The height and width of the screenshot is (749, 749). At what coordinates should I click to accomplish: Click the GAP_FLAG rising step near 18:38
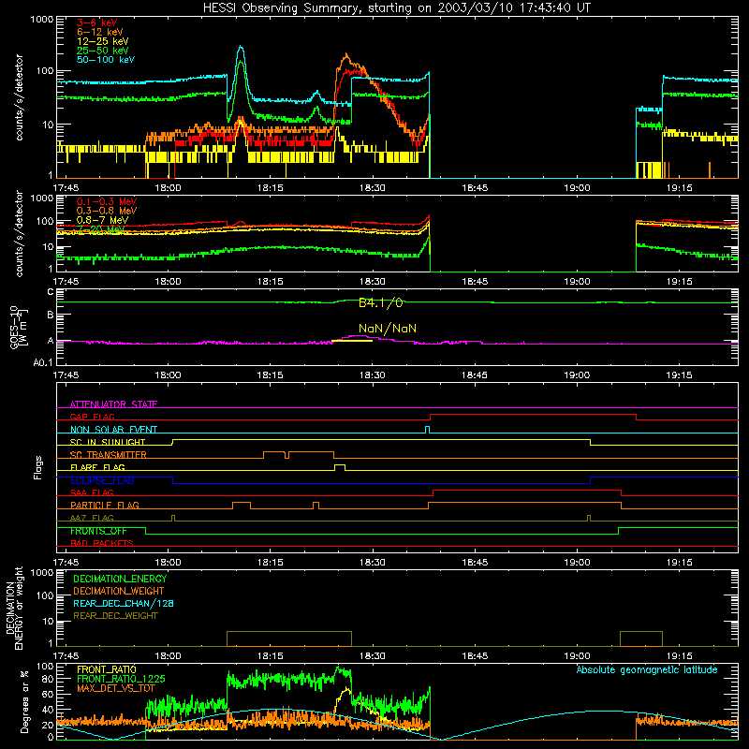[431, 417]
